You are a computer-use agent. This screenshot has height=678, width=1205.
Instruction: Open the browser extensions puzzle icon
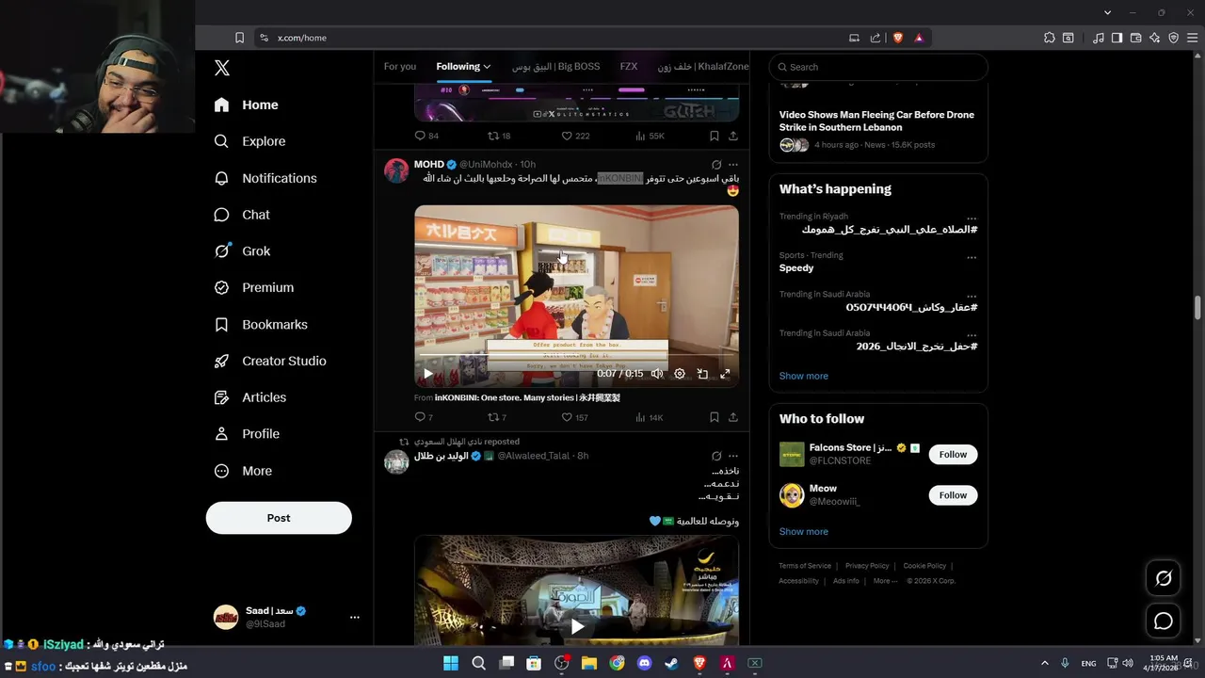point(1050,38)
